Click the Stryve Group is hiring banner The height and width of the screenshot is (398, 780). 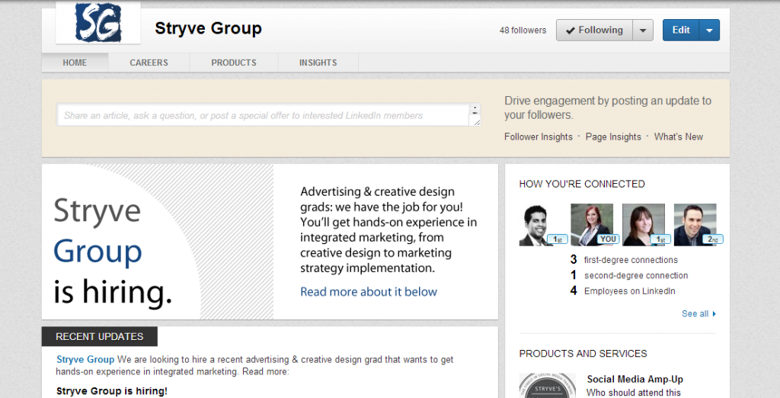(x=270, y=242)
